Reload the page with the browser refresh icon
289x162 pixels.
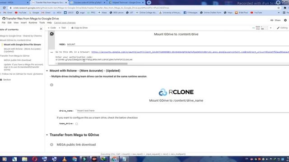pos(4,8)
